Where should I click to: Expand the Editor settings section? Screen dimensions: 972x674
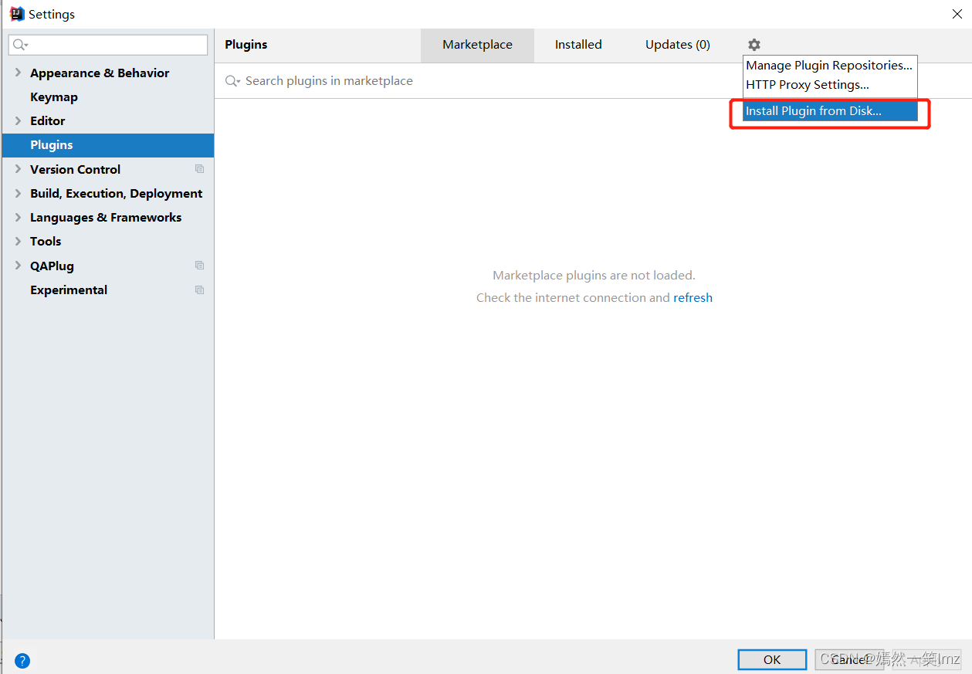pyautogui.click(x=18, y=120)
